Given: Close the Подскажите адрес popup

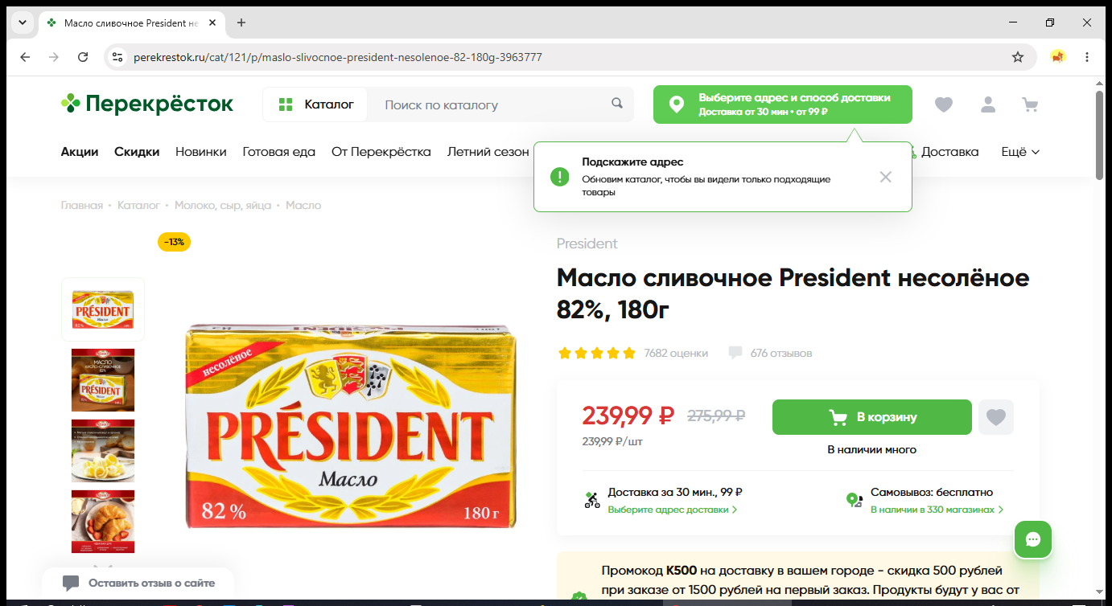Looking at the screenshot, I should [886, 177].
